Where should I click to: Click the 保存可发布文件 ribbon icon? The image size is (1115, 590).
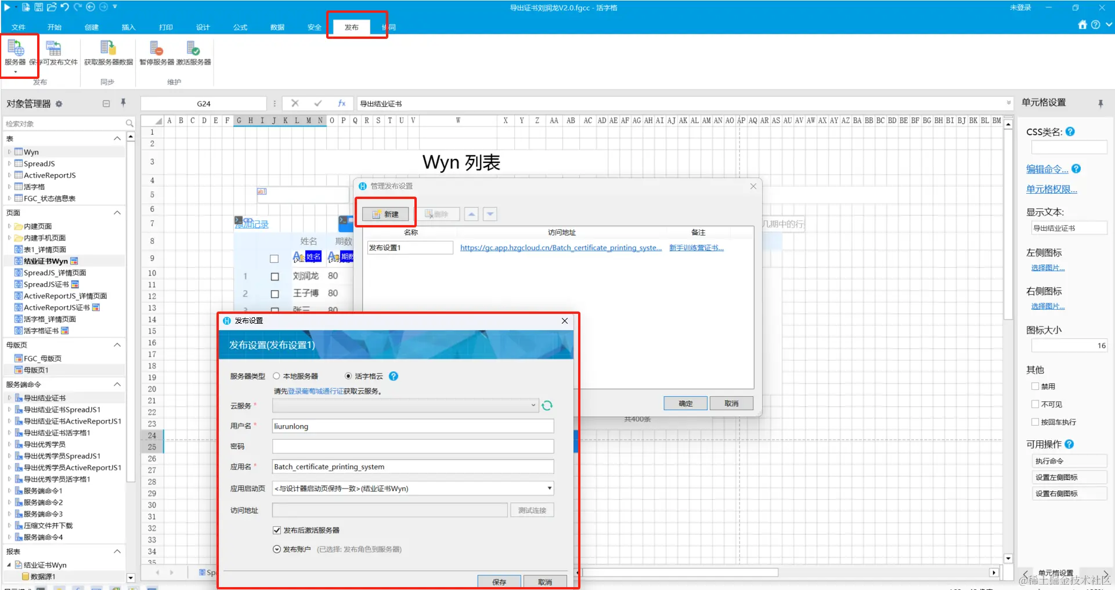tap(53, 53)
